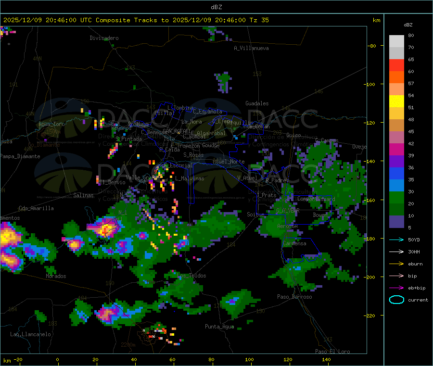The width and height of the screenshot is (433, 366).
Task: Click the cyan current ellipse legend icon
Action: coord(396,300)
